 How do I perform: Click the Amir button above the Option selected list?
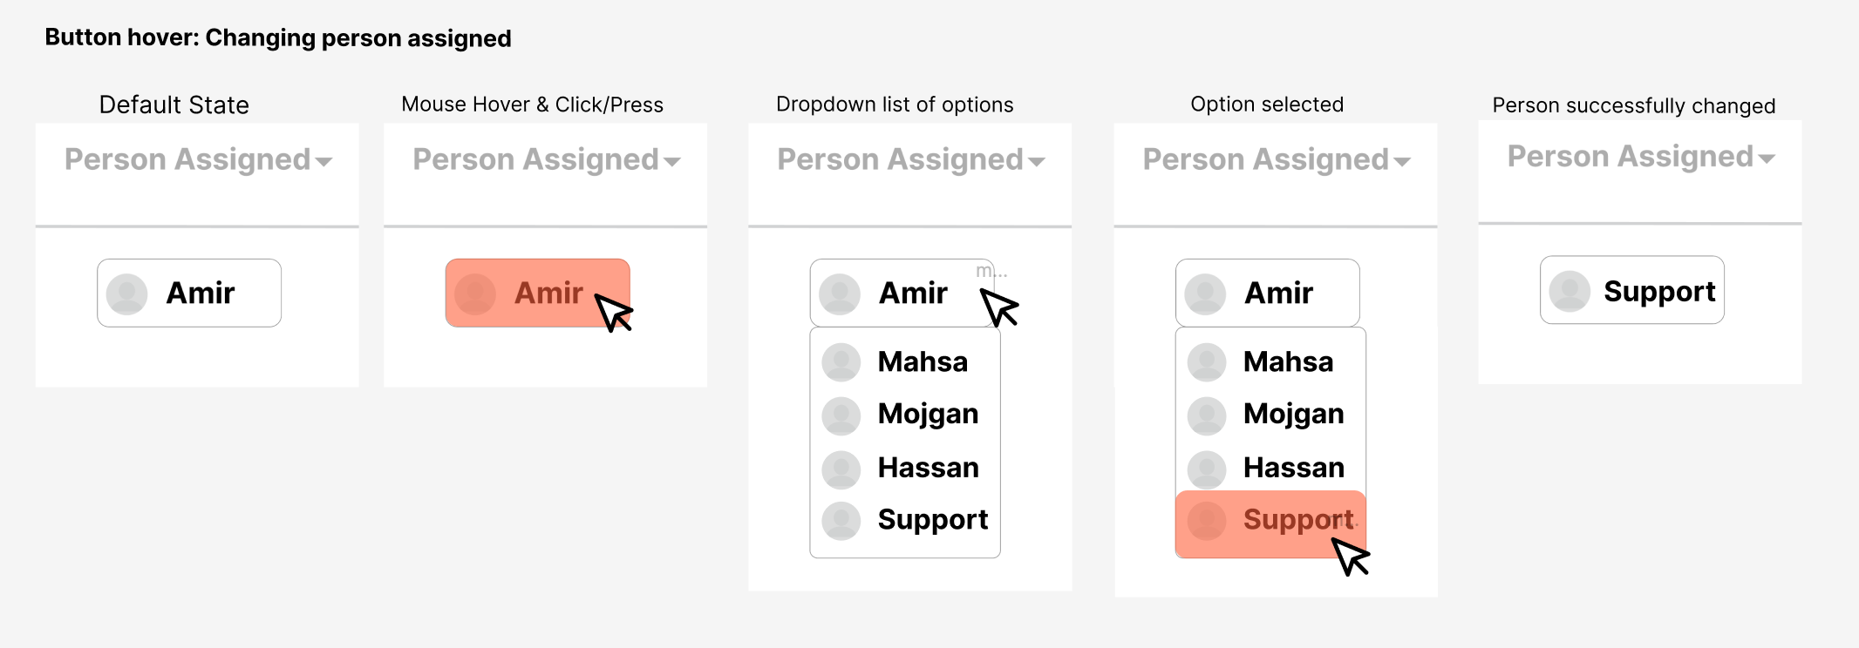[x=1268, y=293]
